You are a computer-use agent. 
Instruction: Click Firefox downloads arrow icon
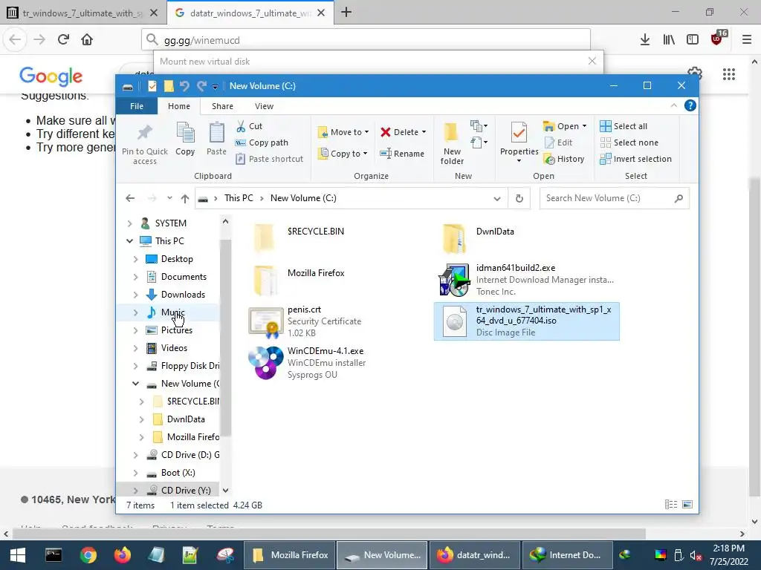click(x=644, y=40)
